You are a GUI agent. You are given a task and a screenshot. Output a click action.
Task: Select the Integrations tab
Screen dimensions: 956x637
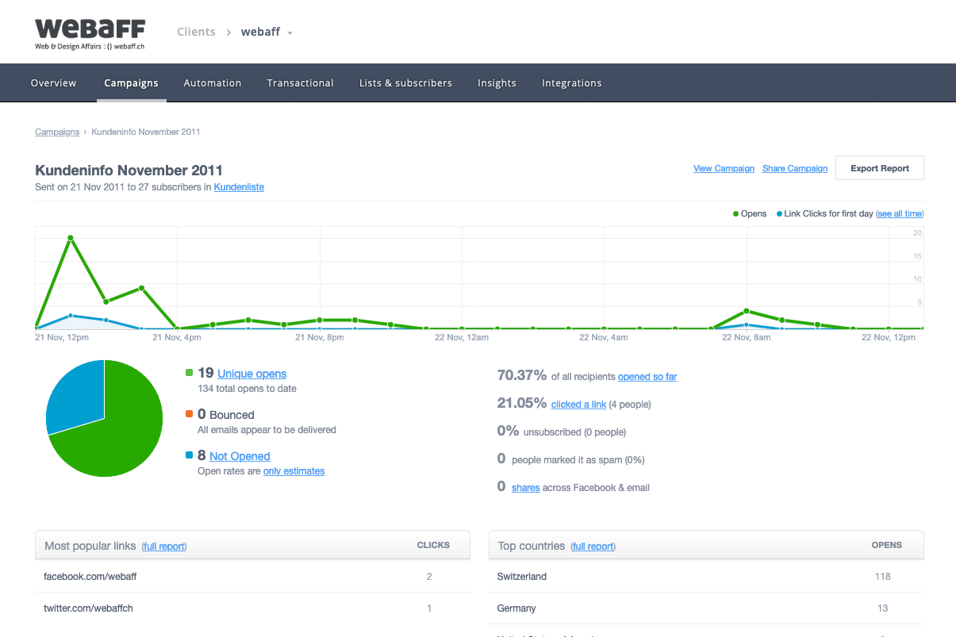pyautogui.click(x=571, y=83)
